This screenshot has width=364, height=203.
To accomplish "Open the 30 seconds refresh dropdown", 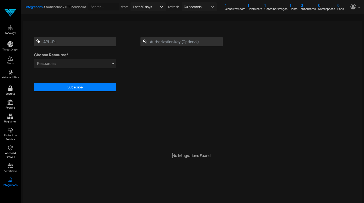I will [199, 7].
